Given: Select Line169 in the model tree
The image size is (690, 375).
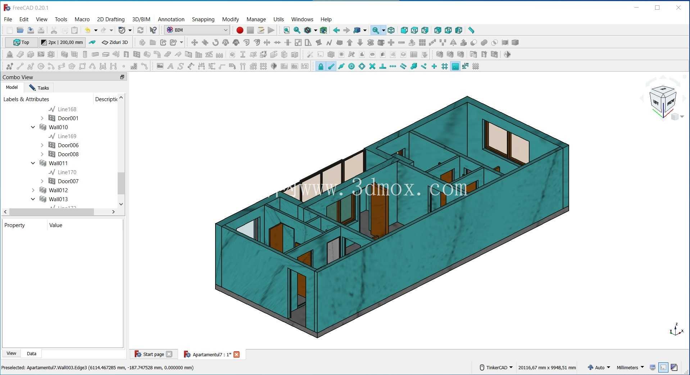Looking at the screenshot, I should 67,136.
